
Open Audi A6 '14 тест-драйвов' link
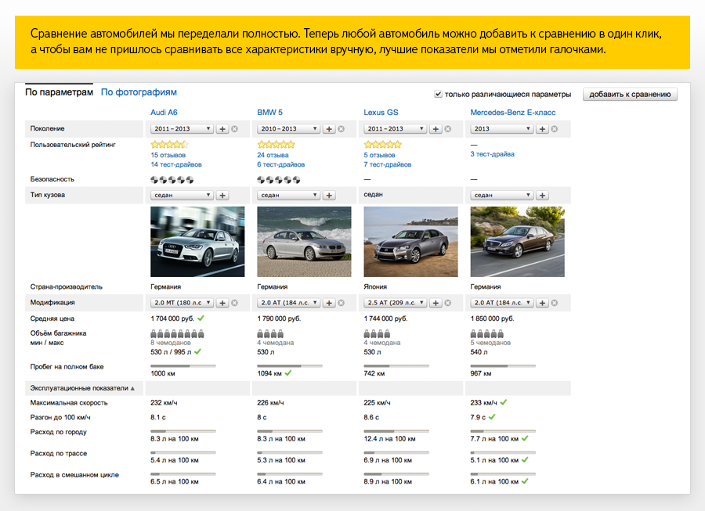coord(176,164)
